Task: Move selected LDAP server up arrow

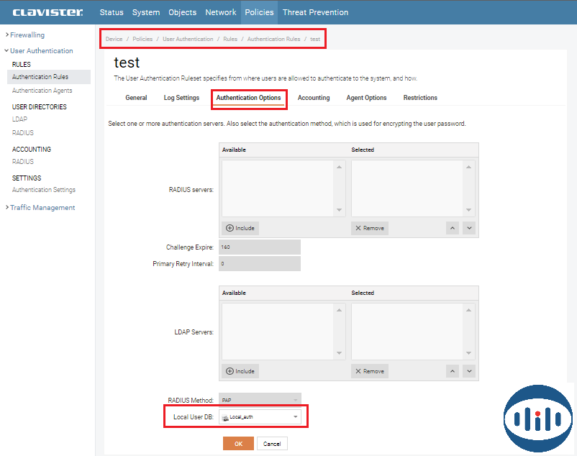Action: click(x=453, y=371)
